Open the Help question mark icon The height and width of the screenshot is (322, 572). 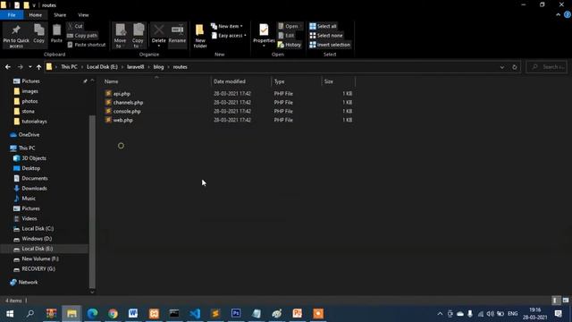coord(568,15)
